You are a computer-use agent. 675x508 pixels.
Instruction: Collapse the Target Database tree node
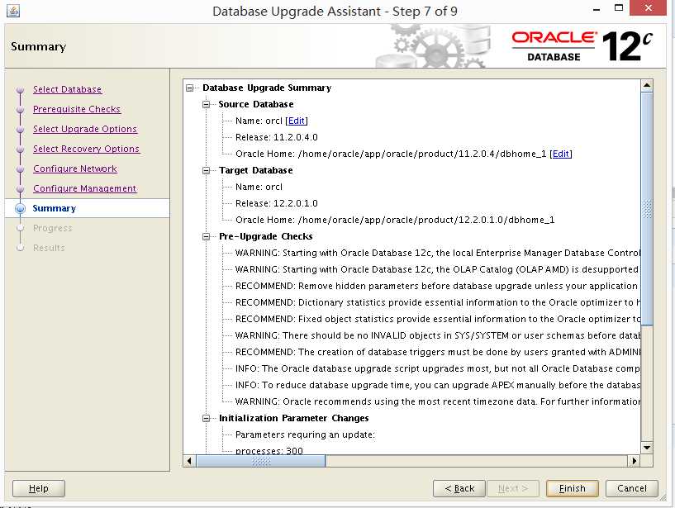pos(207,170)
